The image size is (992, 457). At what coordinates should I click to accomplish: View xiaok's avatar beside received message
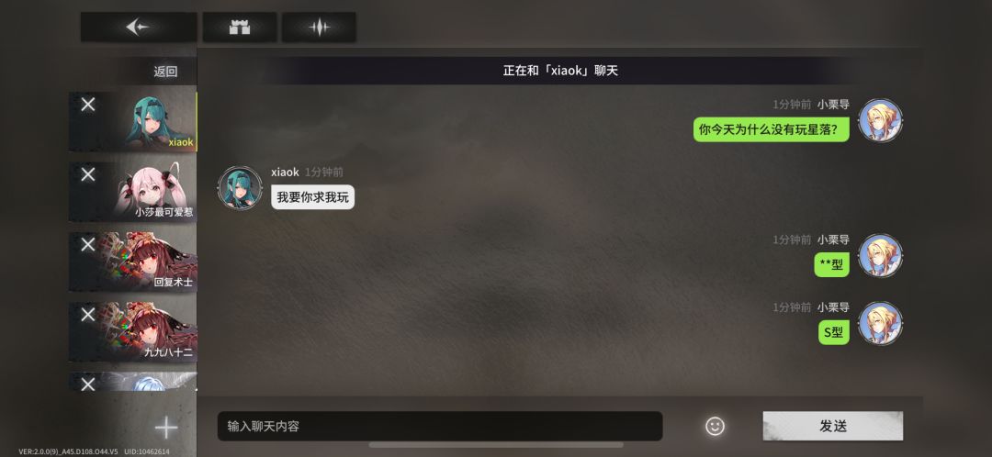[x=240, y=188]
